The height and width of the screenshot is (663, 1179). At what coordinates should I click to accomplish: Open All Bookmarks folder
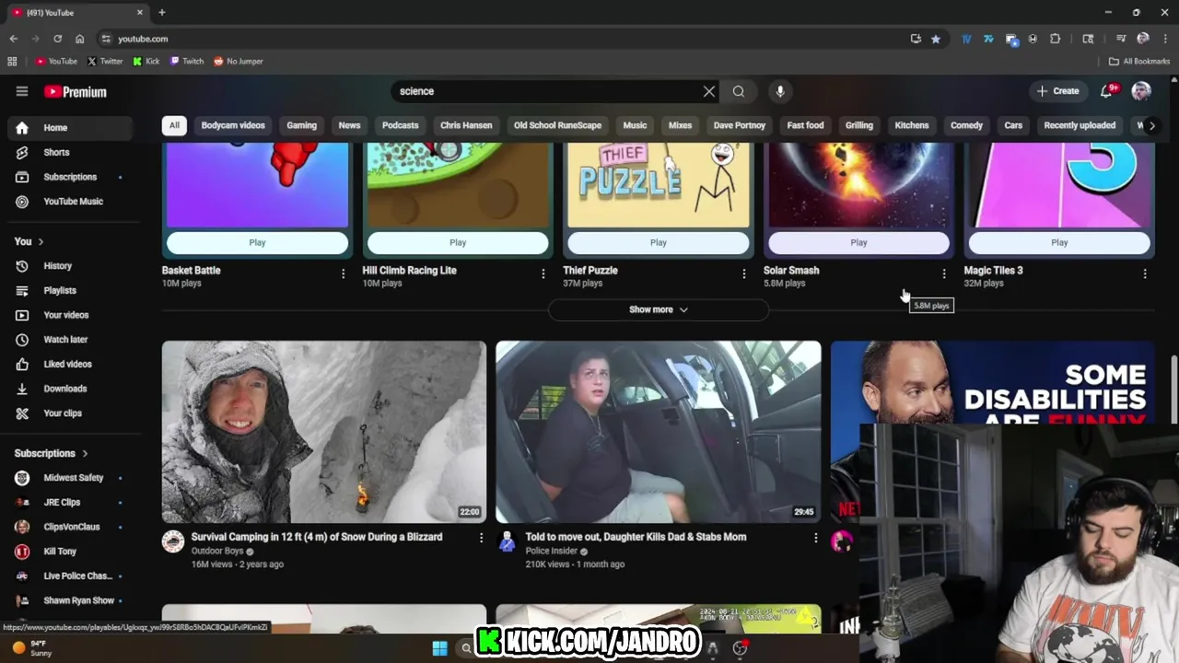click(x=1139, y=61)
